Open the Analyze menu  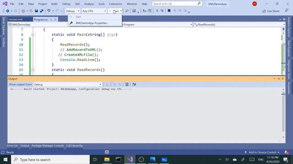[89, 4]
